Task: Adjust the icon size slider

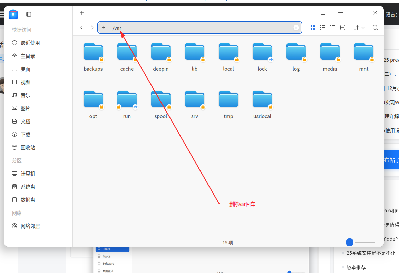Action: pos(350,242)
